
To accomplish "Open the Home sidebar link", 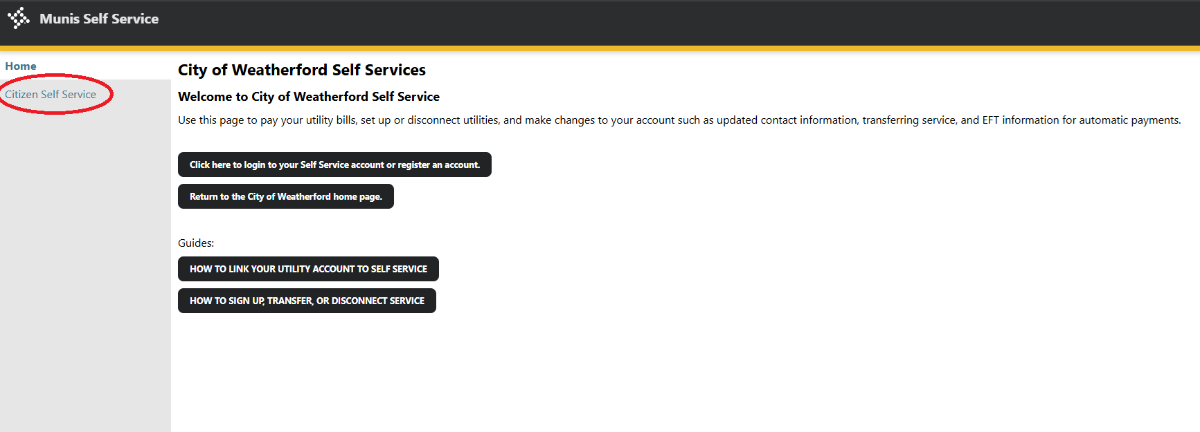I will click(21, 66).
